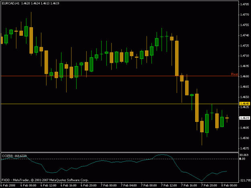Click the 7 Feb 04:00 time label
The width and height of the screenshot is (251, 188).
click(x=129, y=185)
